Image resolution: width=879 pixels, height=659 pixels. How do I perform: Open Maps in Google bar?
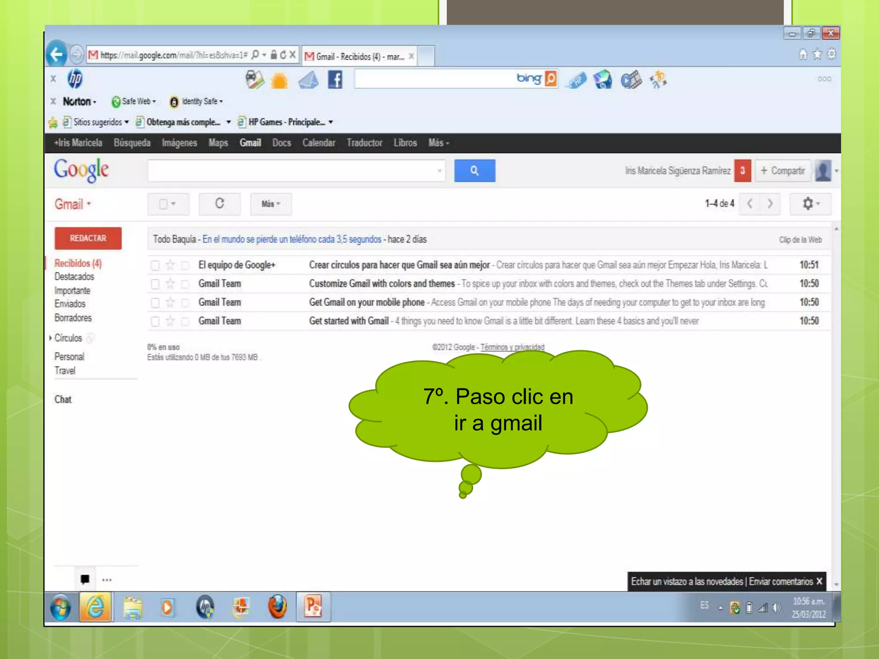click(x=218, y=143)
